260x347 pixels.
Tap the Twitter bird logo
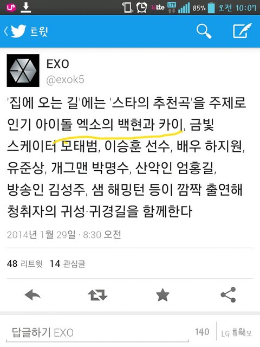[18, 31]
